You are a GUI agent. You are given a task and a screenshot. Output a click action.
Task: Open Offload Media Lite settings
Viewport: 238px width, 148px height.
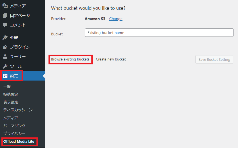click(19, 142)
